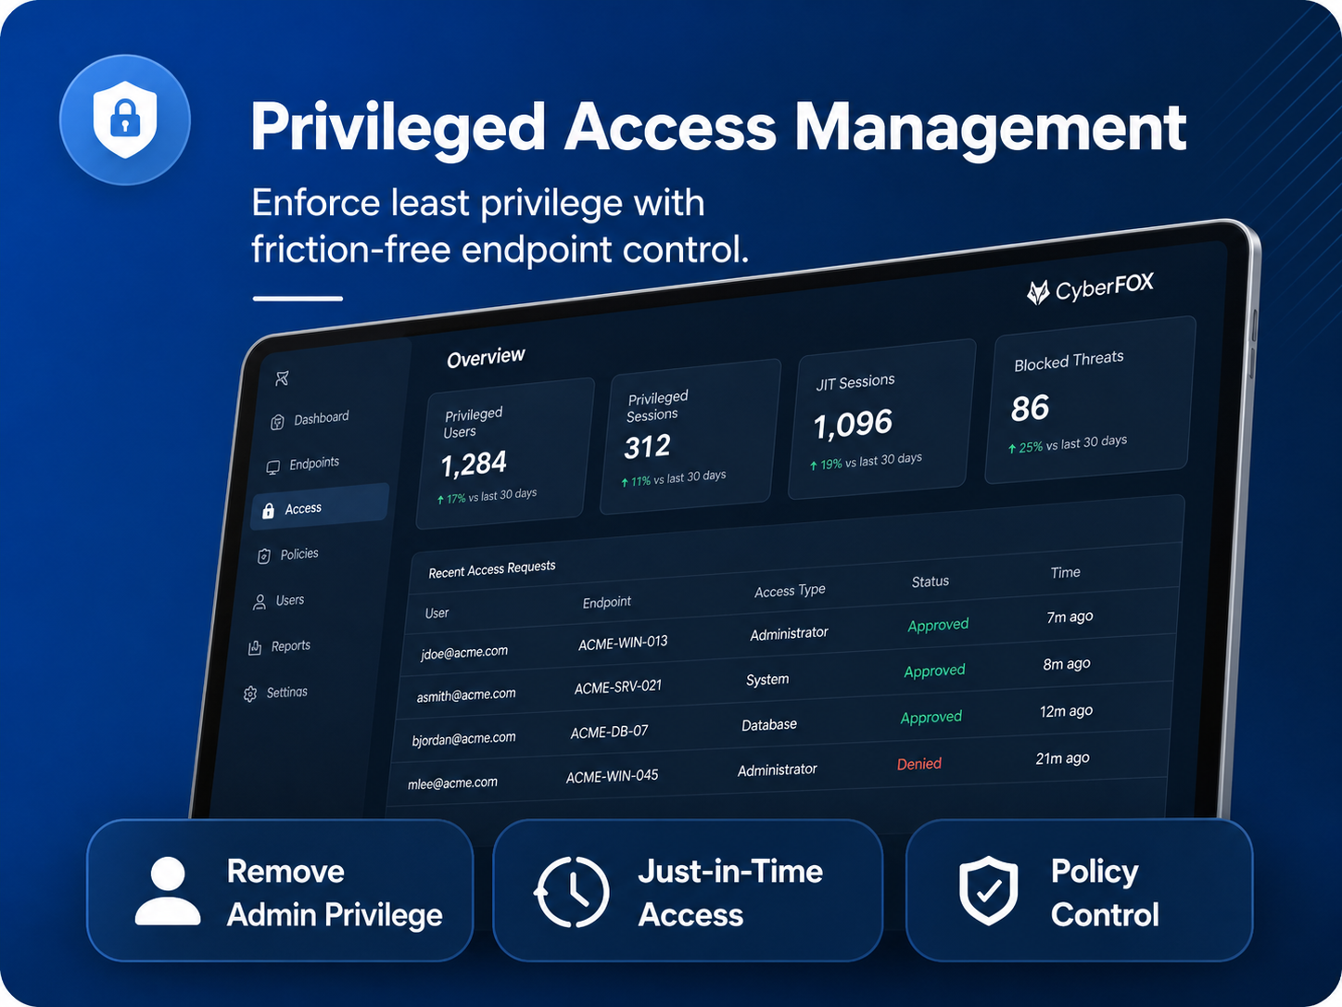1342x1007 pixels.
Task: Click the Status column header
Action: [x=931, y=581]
